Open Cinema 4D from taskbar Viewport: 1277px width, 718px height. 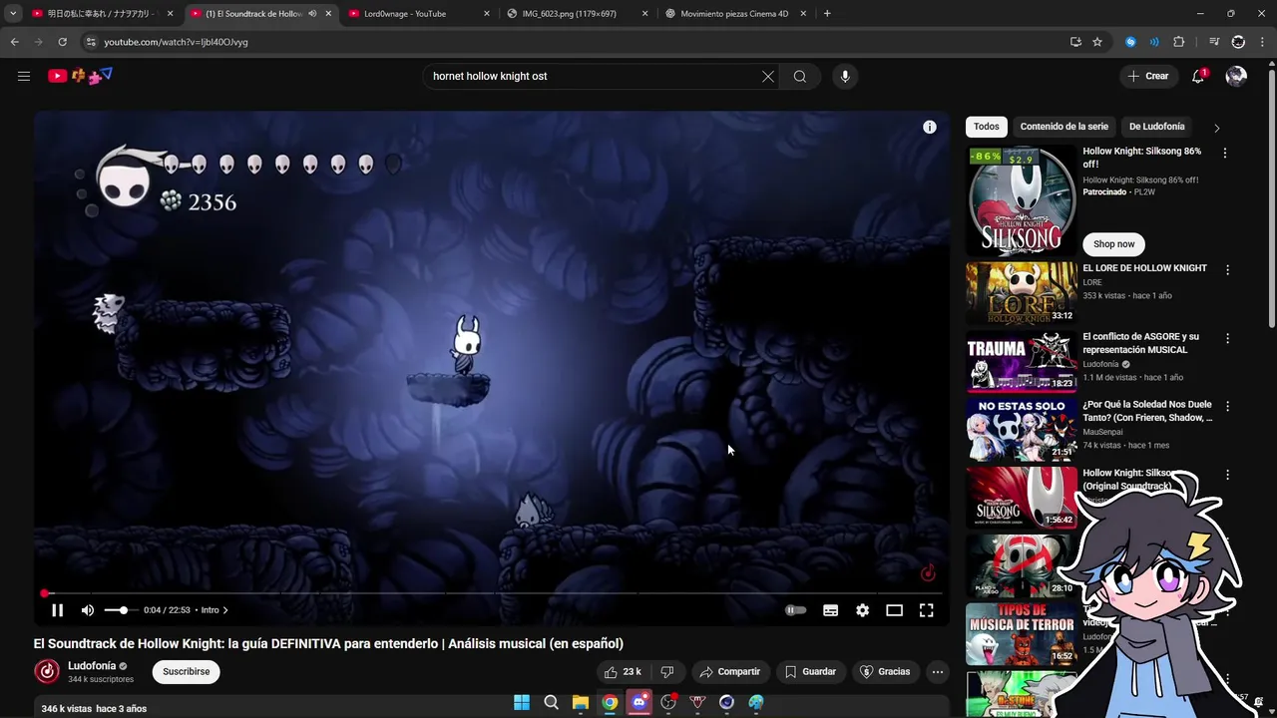click(x=727, y=702)
